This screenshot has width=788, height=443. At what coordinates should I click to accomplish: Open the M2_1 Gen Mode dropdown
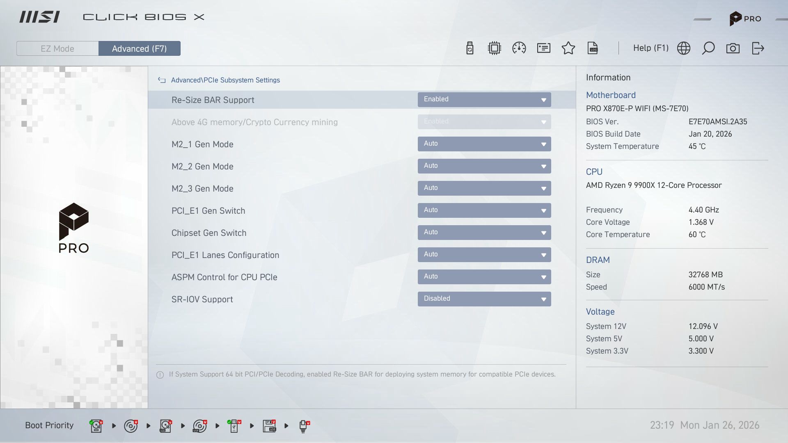[484, 144]
